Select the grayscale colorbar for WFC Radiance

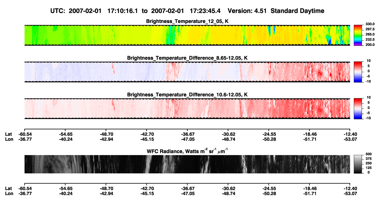tap(358, 164)
